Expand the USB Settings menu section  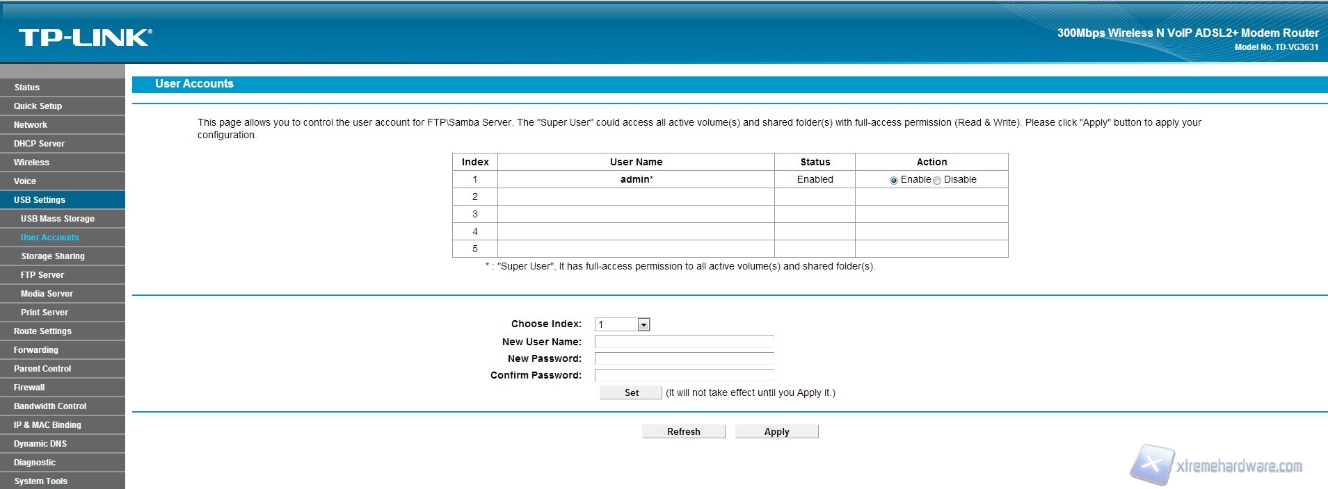coord(40,200)
